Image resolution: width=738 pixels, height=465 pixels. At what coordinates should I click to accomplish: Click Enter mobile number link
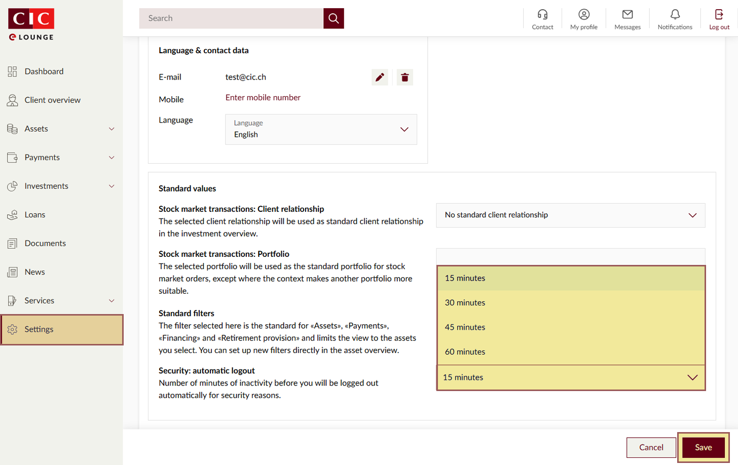pyautogui.click(x=263, y=98)
